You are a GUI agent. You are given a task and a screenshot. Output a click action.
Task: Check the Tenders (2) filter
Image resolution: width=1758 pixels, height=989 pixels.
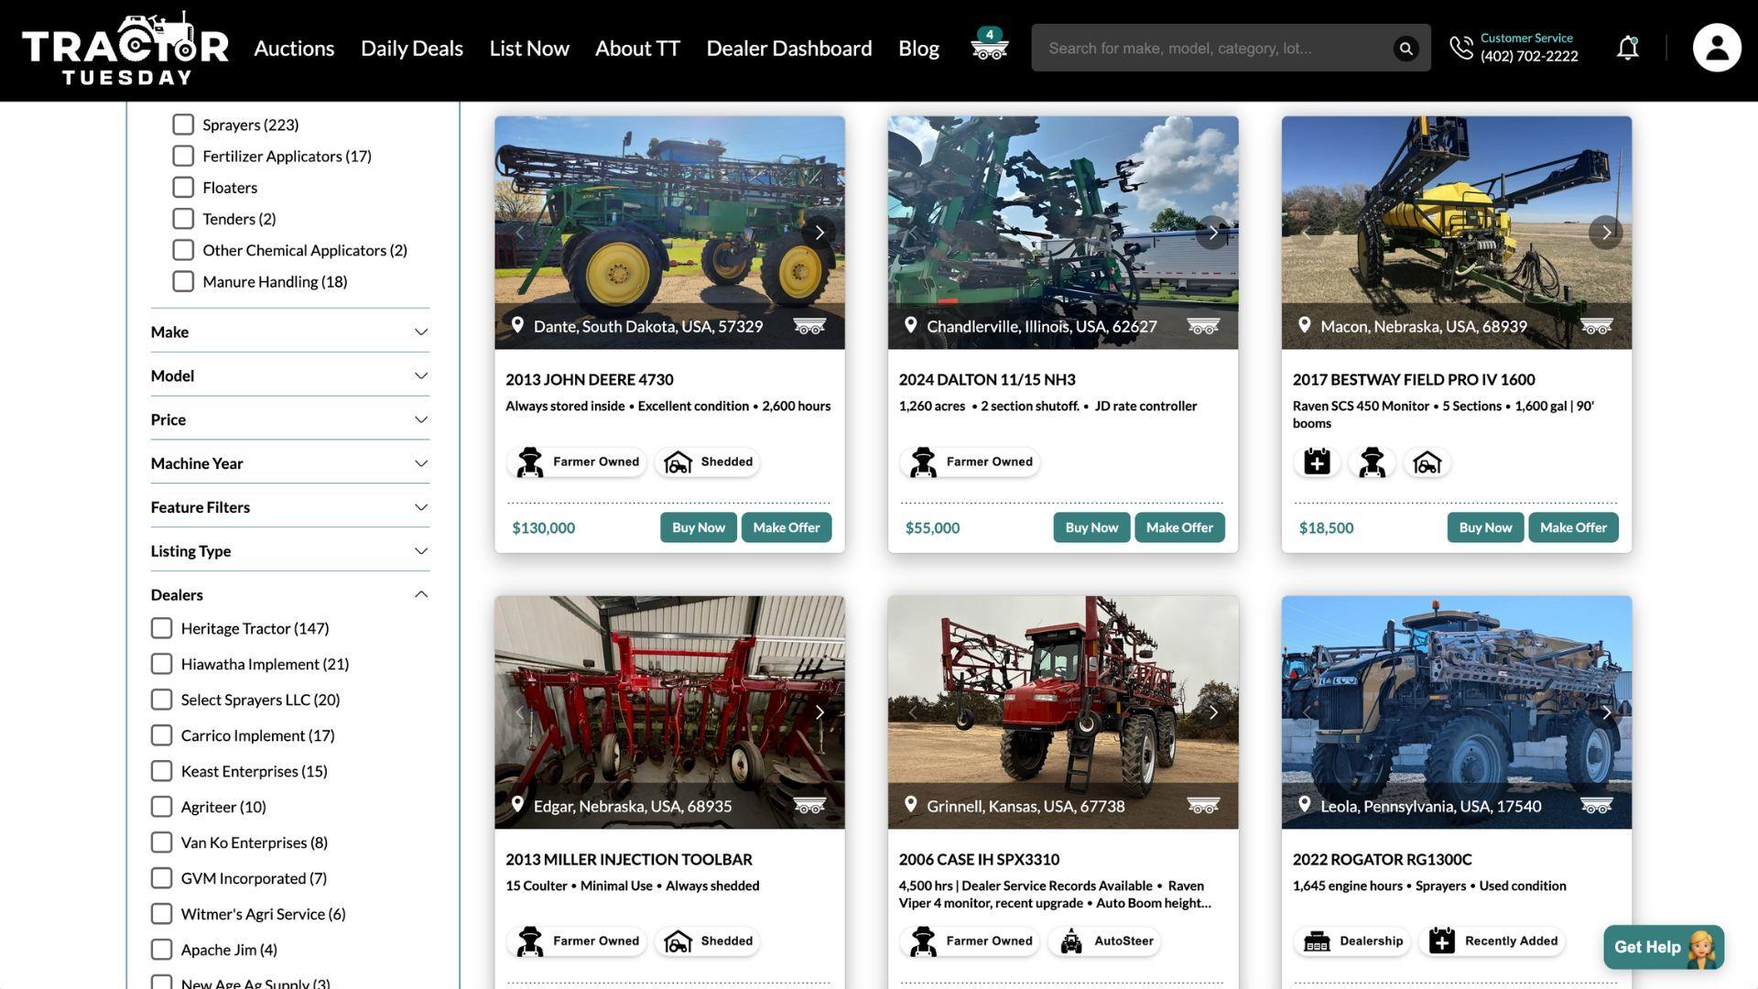183,219
